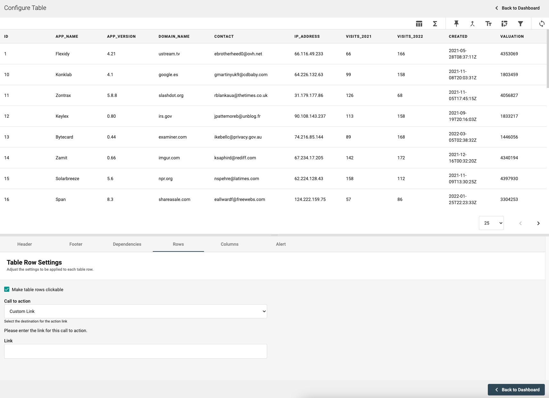Screen dimensions: 549x398
Task: Open the sigma aggregation tool
Action: (x=435, y=24)
